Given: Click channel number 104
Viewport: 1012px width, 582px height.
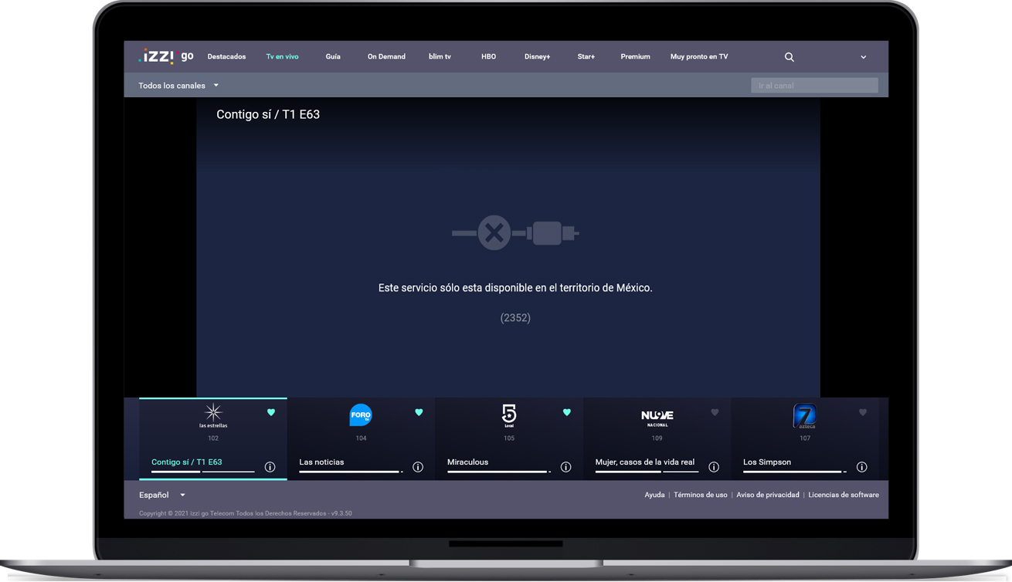Looking at the screenshot, I should point(361,438).
